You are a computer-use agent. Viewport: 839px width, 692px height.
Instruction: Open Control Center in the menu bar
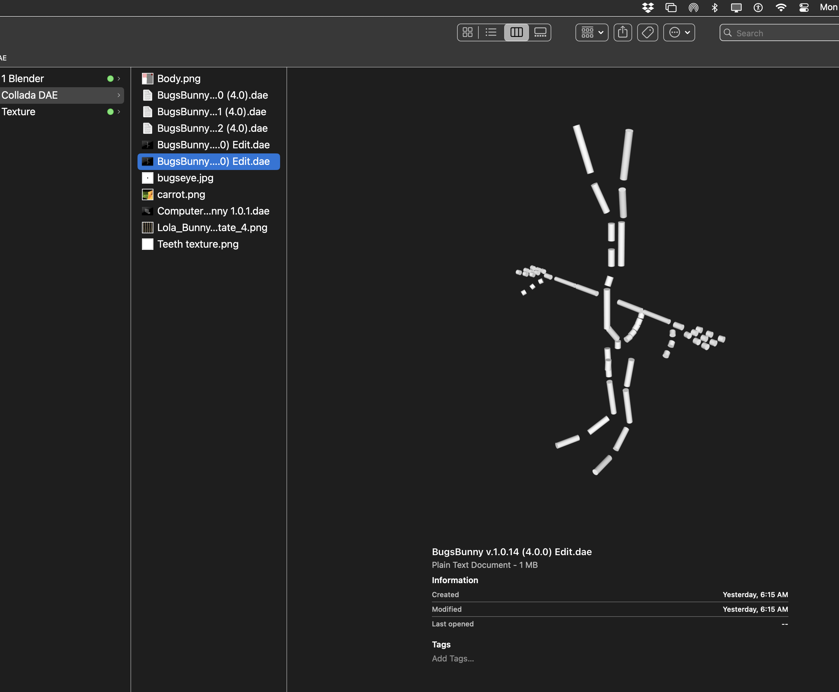point(804,8)
